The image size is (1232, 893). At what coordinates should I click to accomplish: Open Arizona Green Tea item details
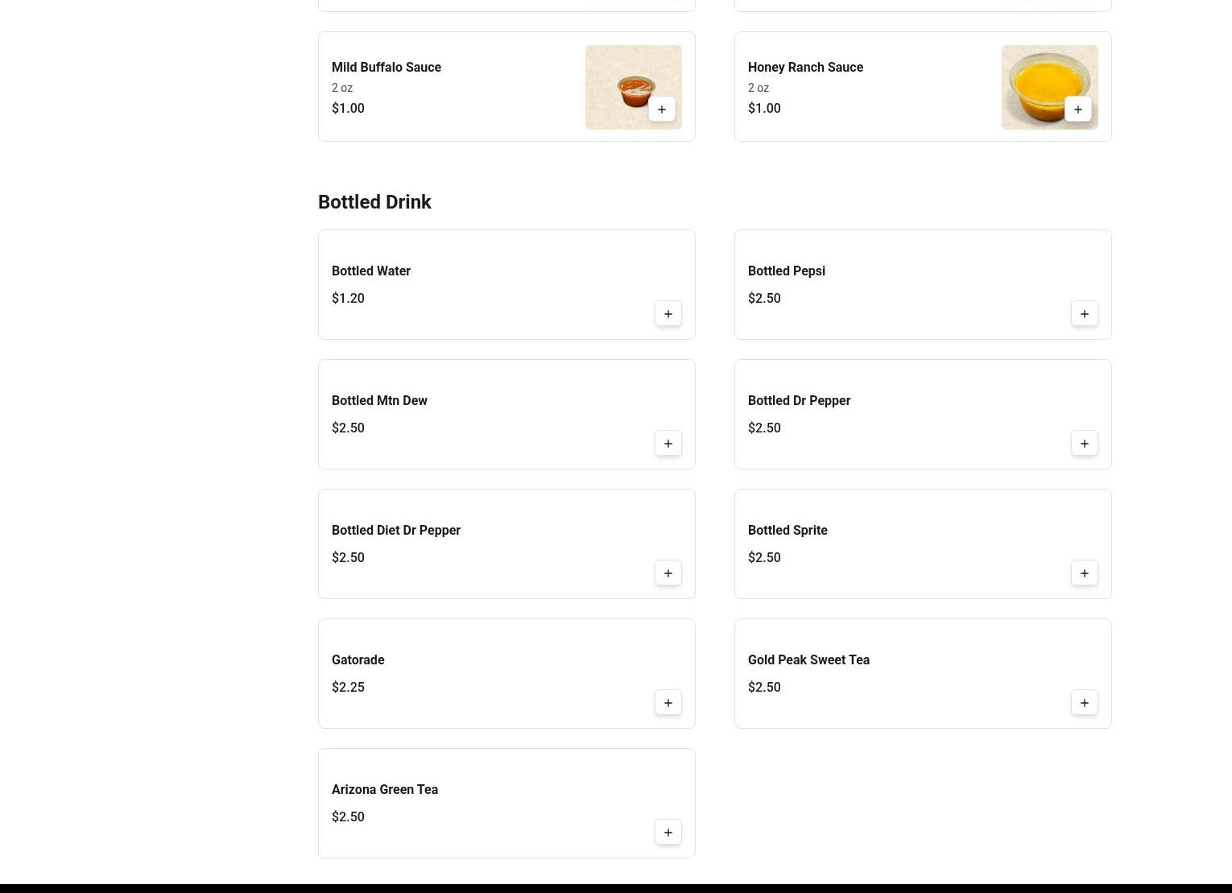coord(506,804)
